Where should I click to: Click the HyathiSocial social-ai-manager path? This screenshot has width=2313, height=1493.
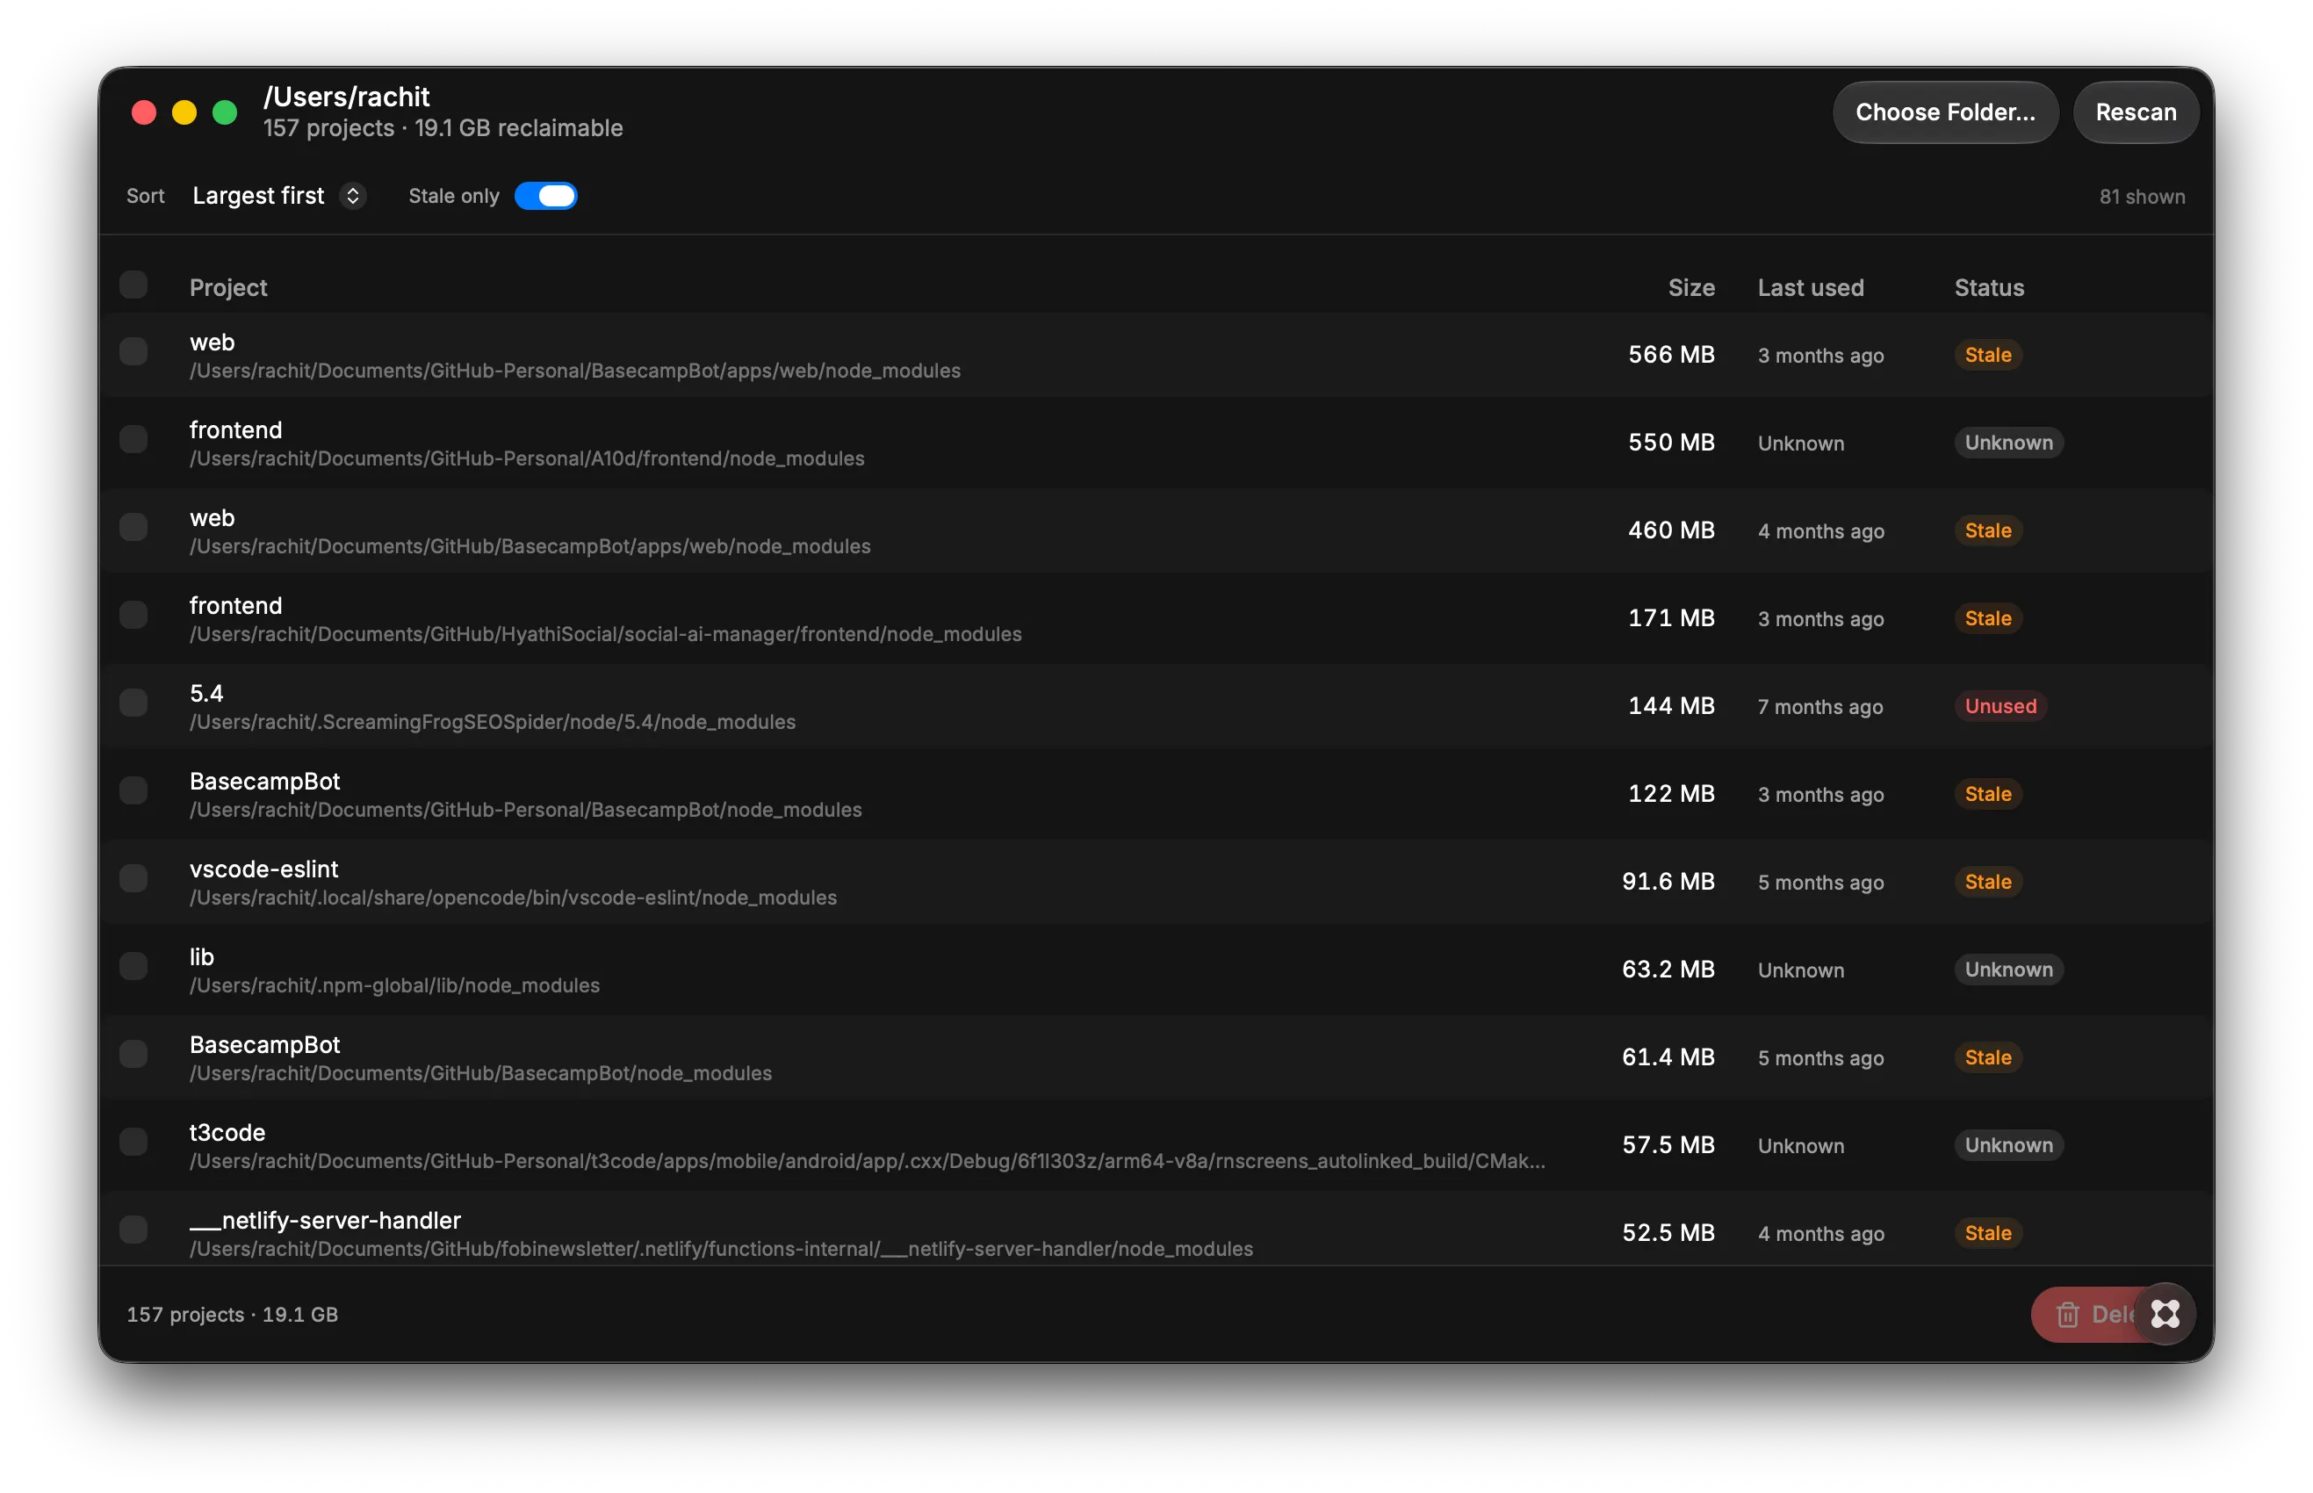coord(605,634)
